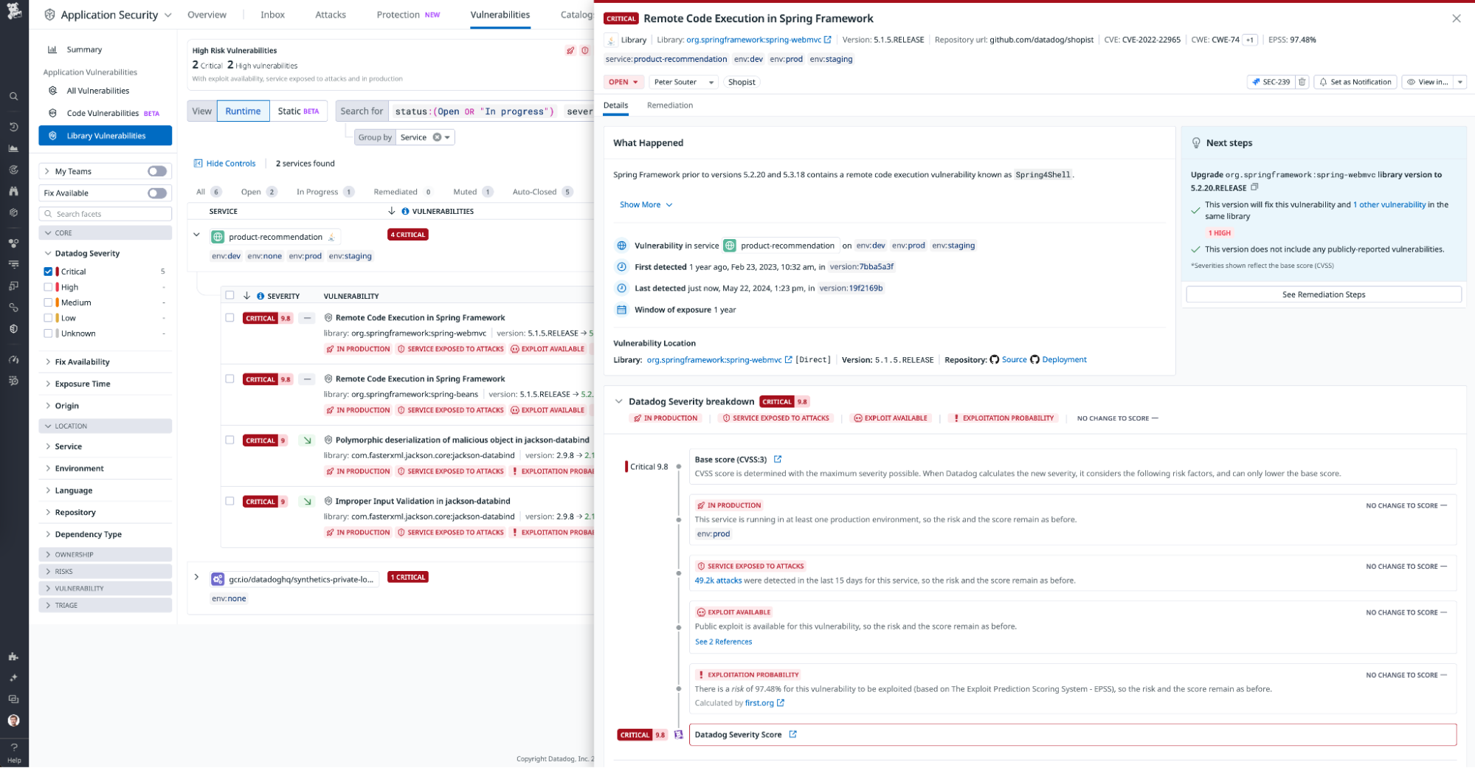Viewport: 1475px width, 768px height.
Task: Open the CVSS:3 base score external link icon
Action: click(778, 459)
